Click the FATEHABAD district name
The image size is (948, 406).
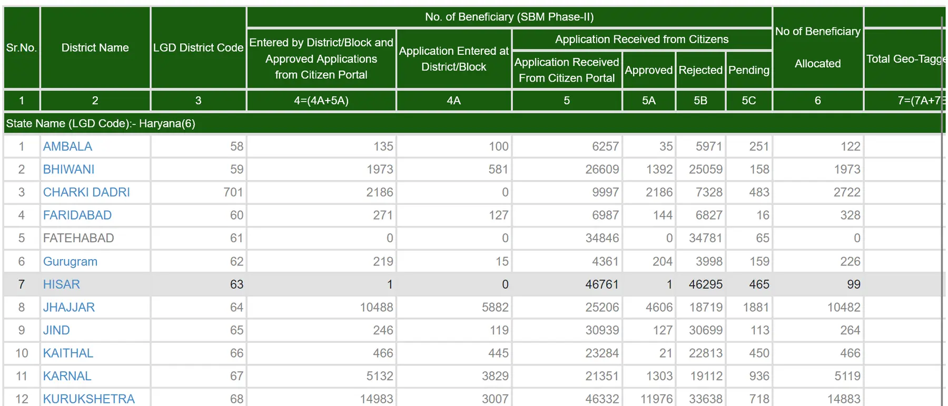pos(78,238)
